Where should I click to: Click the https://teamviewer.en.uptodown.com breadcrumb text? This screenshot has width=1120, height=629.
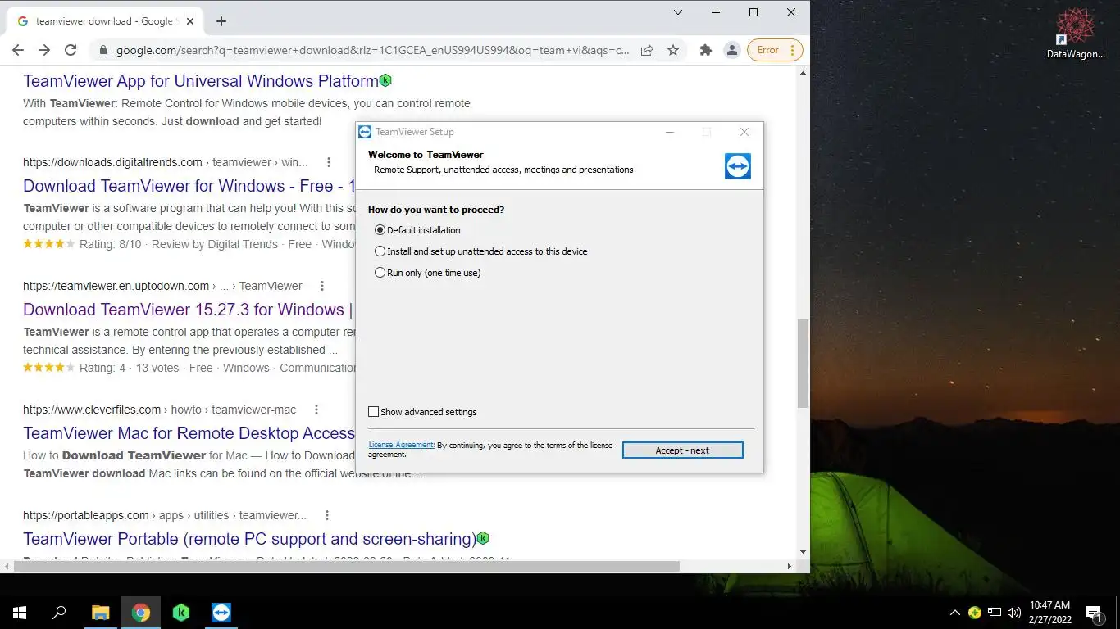(116, 286)
